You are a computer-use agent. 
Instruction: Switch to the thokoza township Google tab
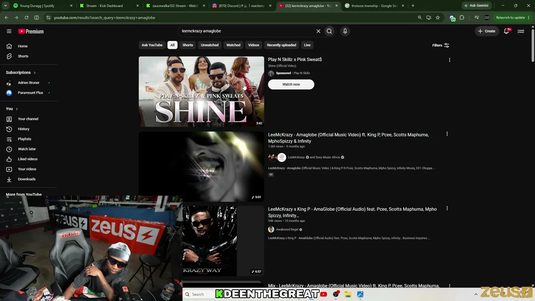[x=374, y=6]
